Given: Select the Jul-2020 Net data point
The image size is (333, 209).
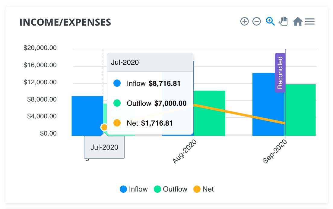Looking at the screenshot, I should click(x=104, y=127).
